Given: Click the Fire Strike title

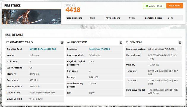Looking at the screenshot, I should point(12,6).
